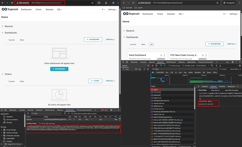The height and width of the screenshot is (147, 242).
Task: Check Only show cookies with an issue
Action: pyautogui.click(x=72, y=114)
